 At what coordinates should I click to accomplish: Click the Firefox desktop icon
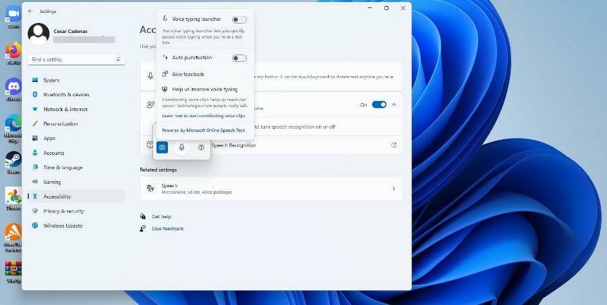click(x=13, y=52)
